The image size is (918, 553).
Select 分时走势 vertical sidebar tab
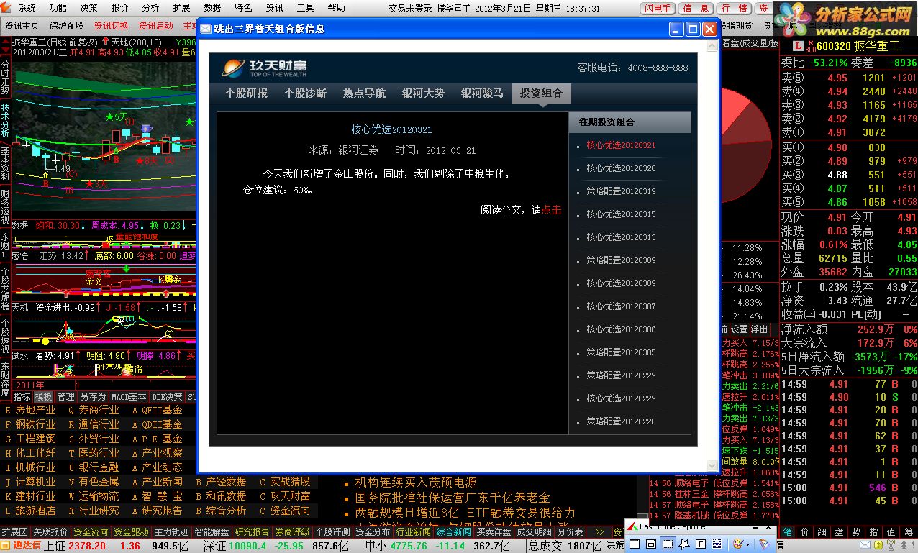tap(6, 77)
